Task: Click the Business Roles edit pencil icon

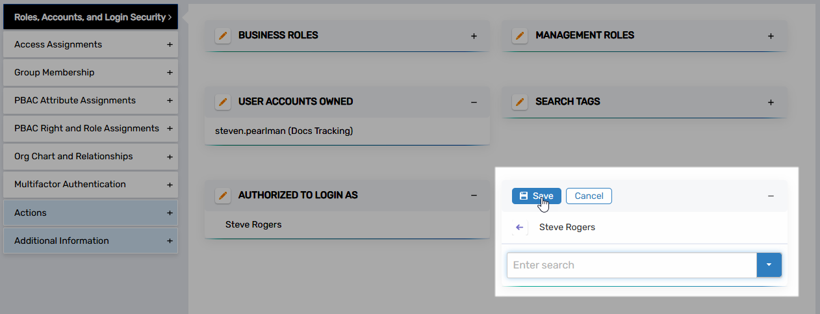Action: click(223, 36)
